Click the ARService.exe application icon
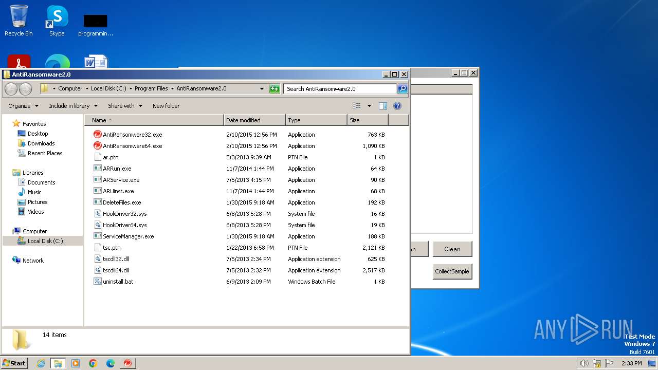Screen dimensions: 658x370 (x=98, y=180)
